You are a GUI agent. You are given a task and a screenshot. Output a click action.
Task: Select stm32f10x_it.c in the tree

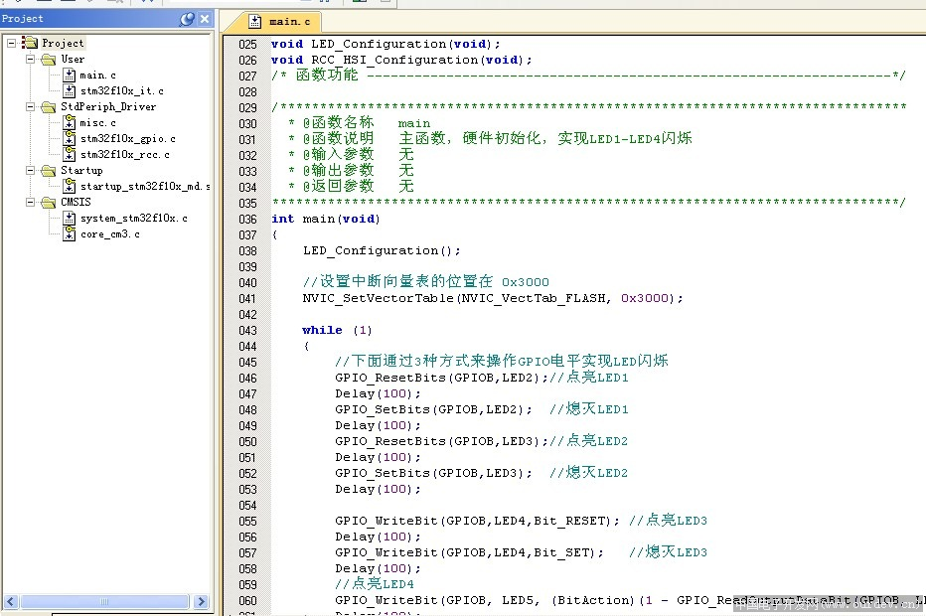(x=122, y=91)
